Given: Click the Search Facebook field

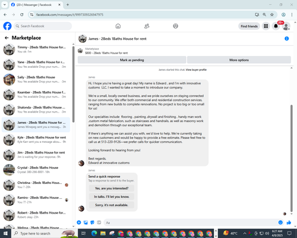Looking at the screenshot, I should (43, 26).
